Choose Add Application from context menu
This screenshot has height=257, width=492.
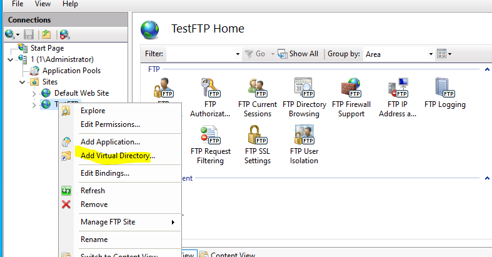[x=120, y=142]
